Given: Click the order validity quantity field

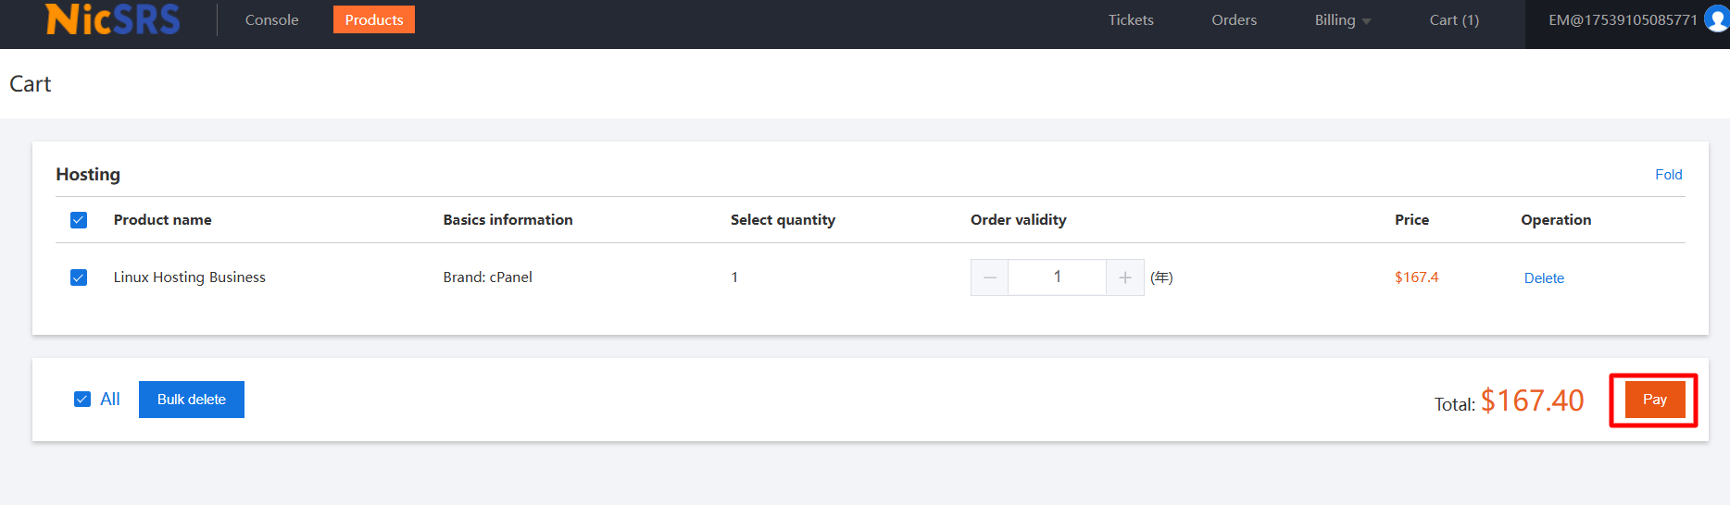Looking at the screenshot, I should click(x=1057, y=277).
